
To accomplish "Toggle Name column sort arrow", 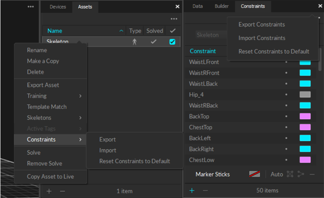I will tap(121, 31).
